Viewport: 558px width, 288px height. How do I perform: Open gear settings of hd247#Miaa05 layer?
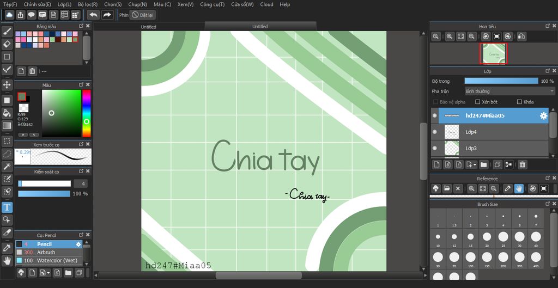pyautogui.click(x=543, y=116)
